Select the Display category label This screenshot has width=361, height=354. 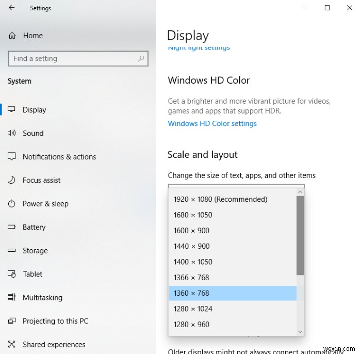click(35, 109)
